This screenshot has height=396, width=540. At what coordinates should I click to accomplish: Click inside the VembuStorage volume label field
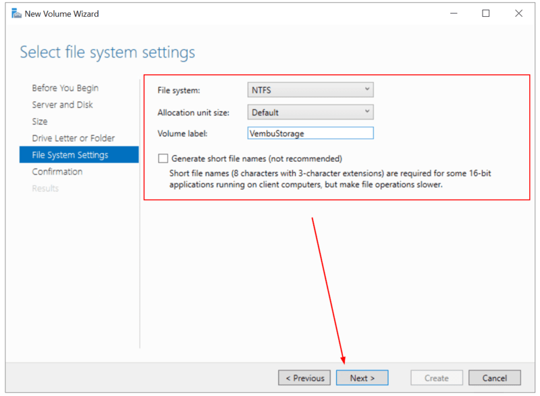[x=310, y=133]
